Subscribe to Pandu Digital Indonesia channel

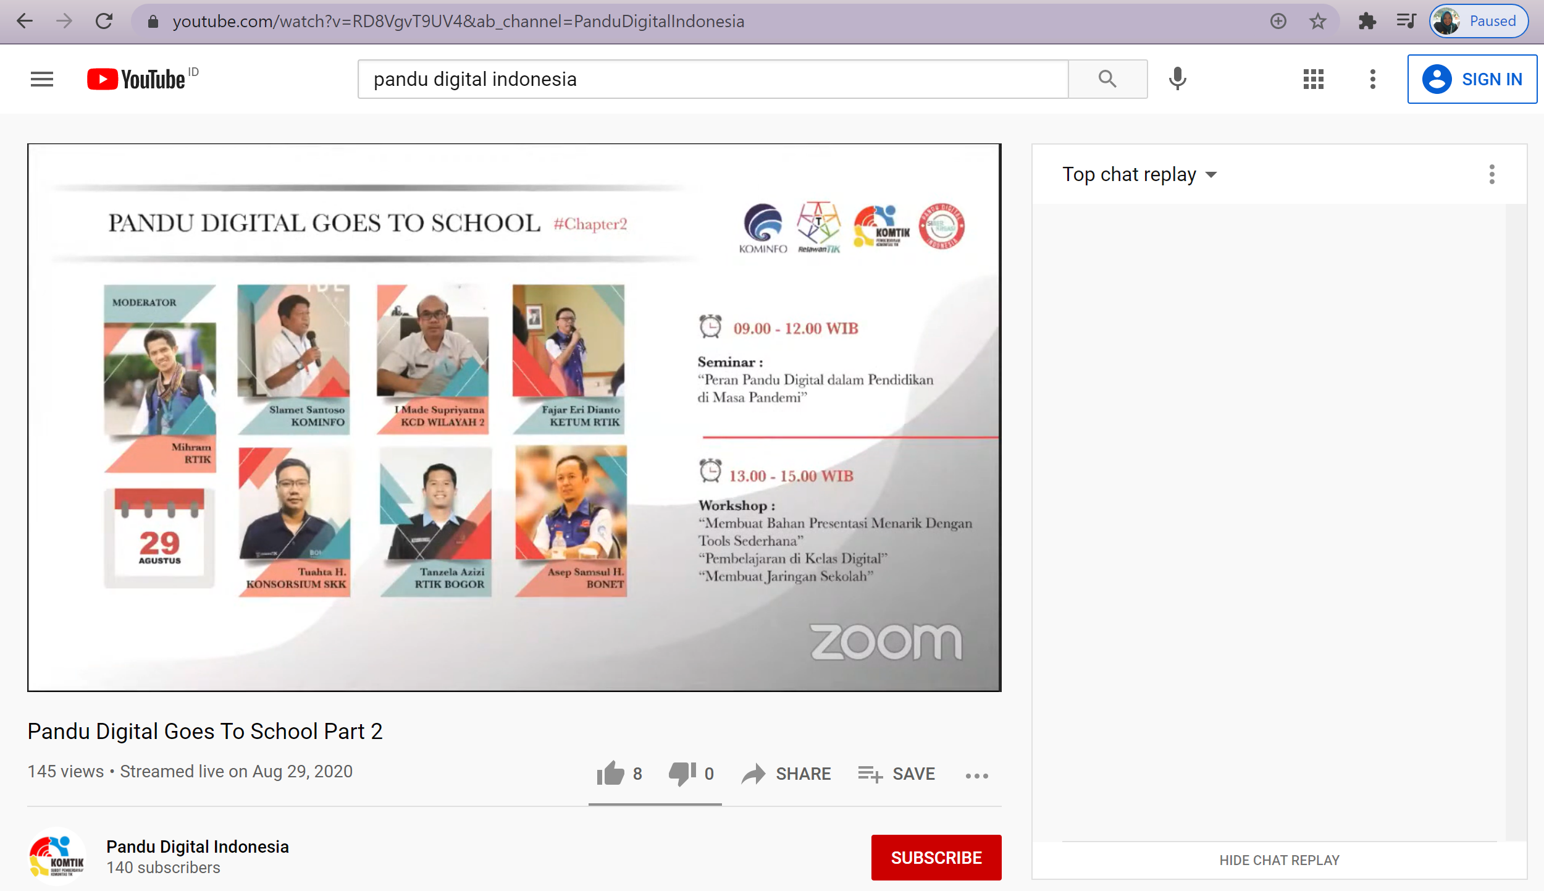click(936, 858)
